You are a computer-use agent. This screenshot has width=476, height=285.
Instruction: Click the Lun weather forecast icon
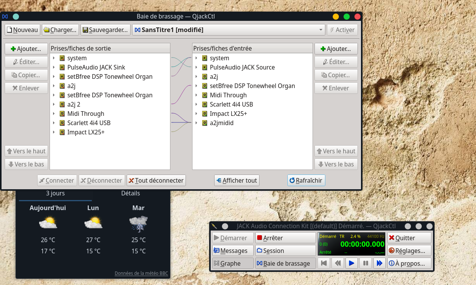pos(93,223)
